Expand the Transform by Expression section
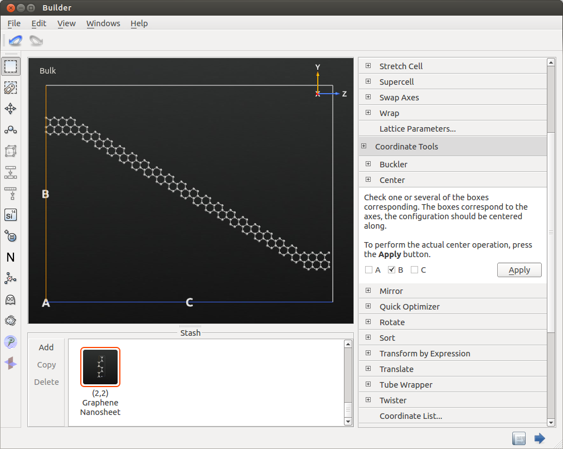Screen dimensions: 563x449 point(368,353)
